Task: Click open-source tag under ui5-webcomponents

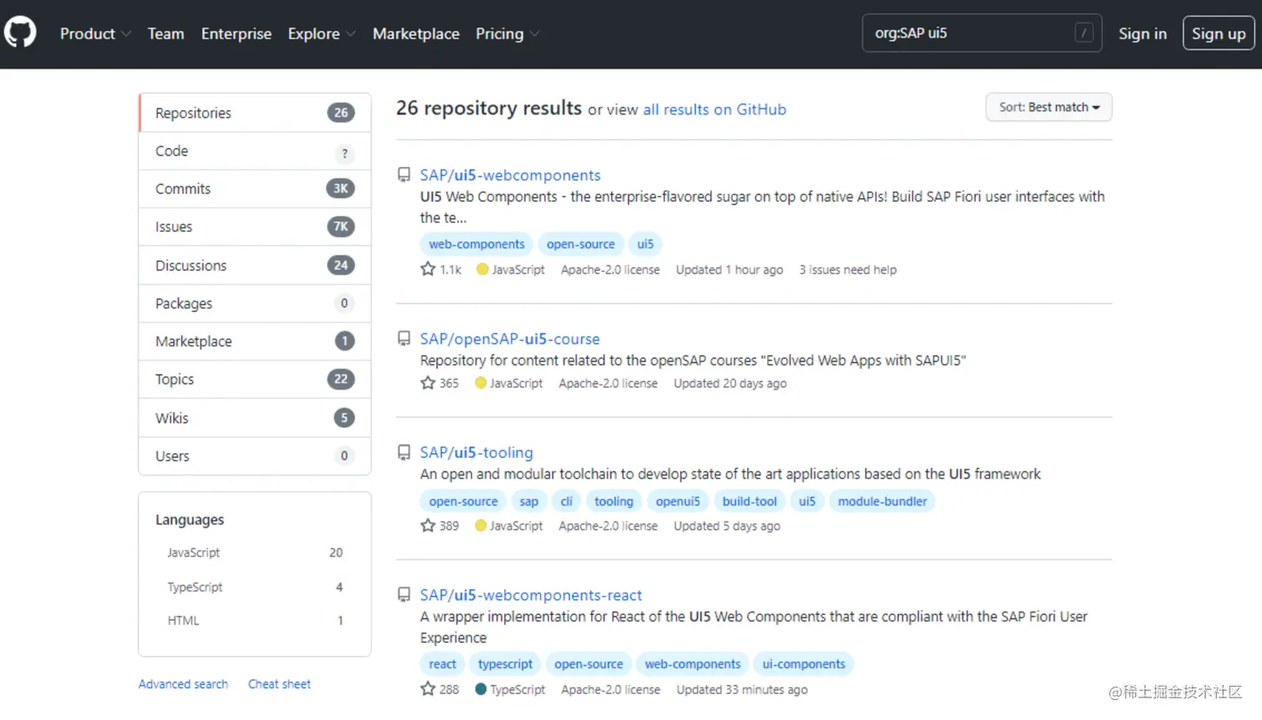Action: click(581, 244)
